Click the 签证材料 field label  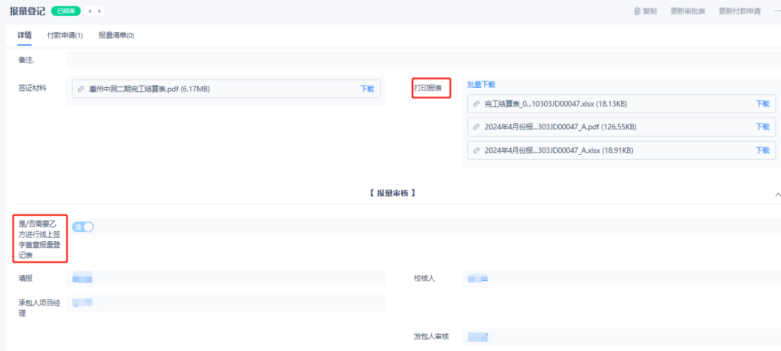(x=32, y=88)
